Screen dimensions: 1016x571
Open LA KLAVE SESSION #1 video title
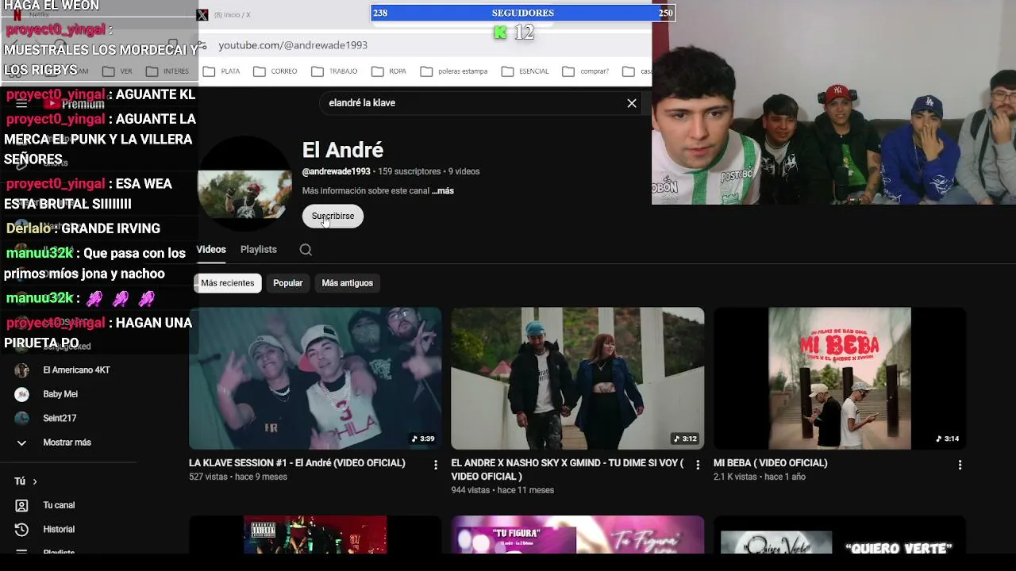(297, 463)
